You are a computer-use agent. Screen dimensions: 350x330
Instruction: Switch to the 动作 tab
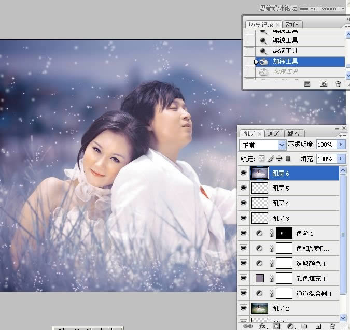(292, 24)
